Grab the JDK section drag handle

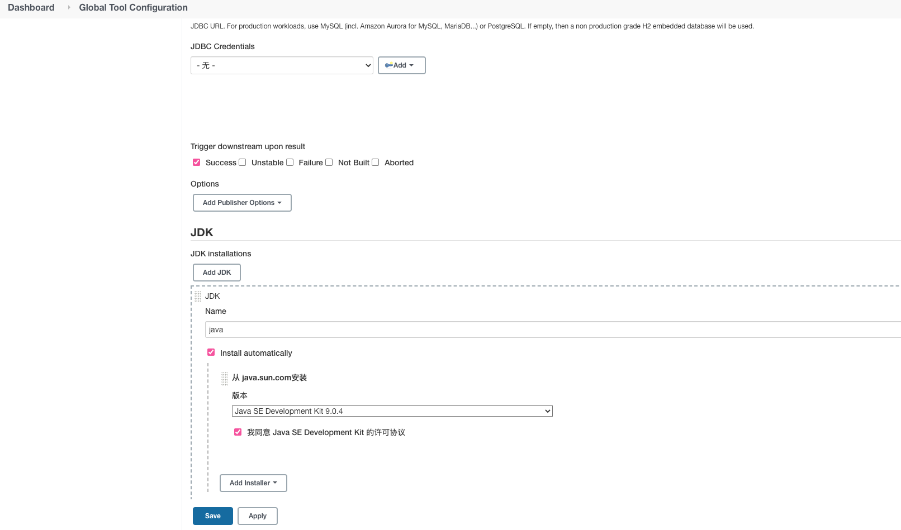coord(197,297)
